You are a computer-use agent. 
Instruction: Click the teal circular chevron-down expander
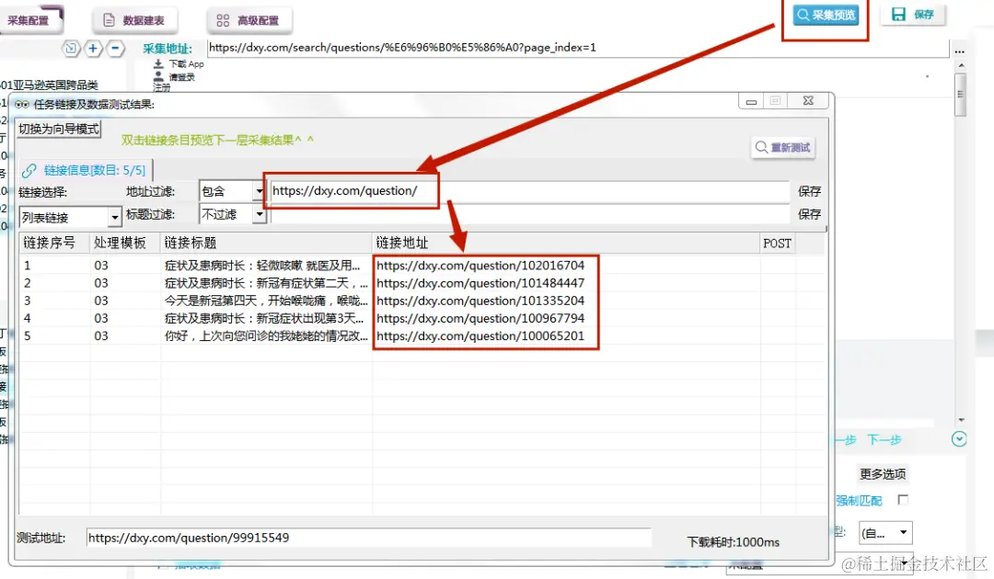coord(959,439)
